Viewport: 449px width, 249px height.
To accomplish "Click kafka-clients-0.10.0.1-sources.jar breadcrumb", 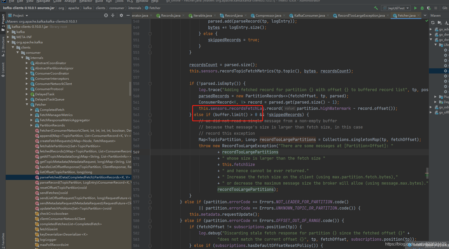I will pos(29,8).
